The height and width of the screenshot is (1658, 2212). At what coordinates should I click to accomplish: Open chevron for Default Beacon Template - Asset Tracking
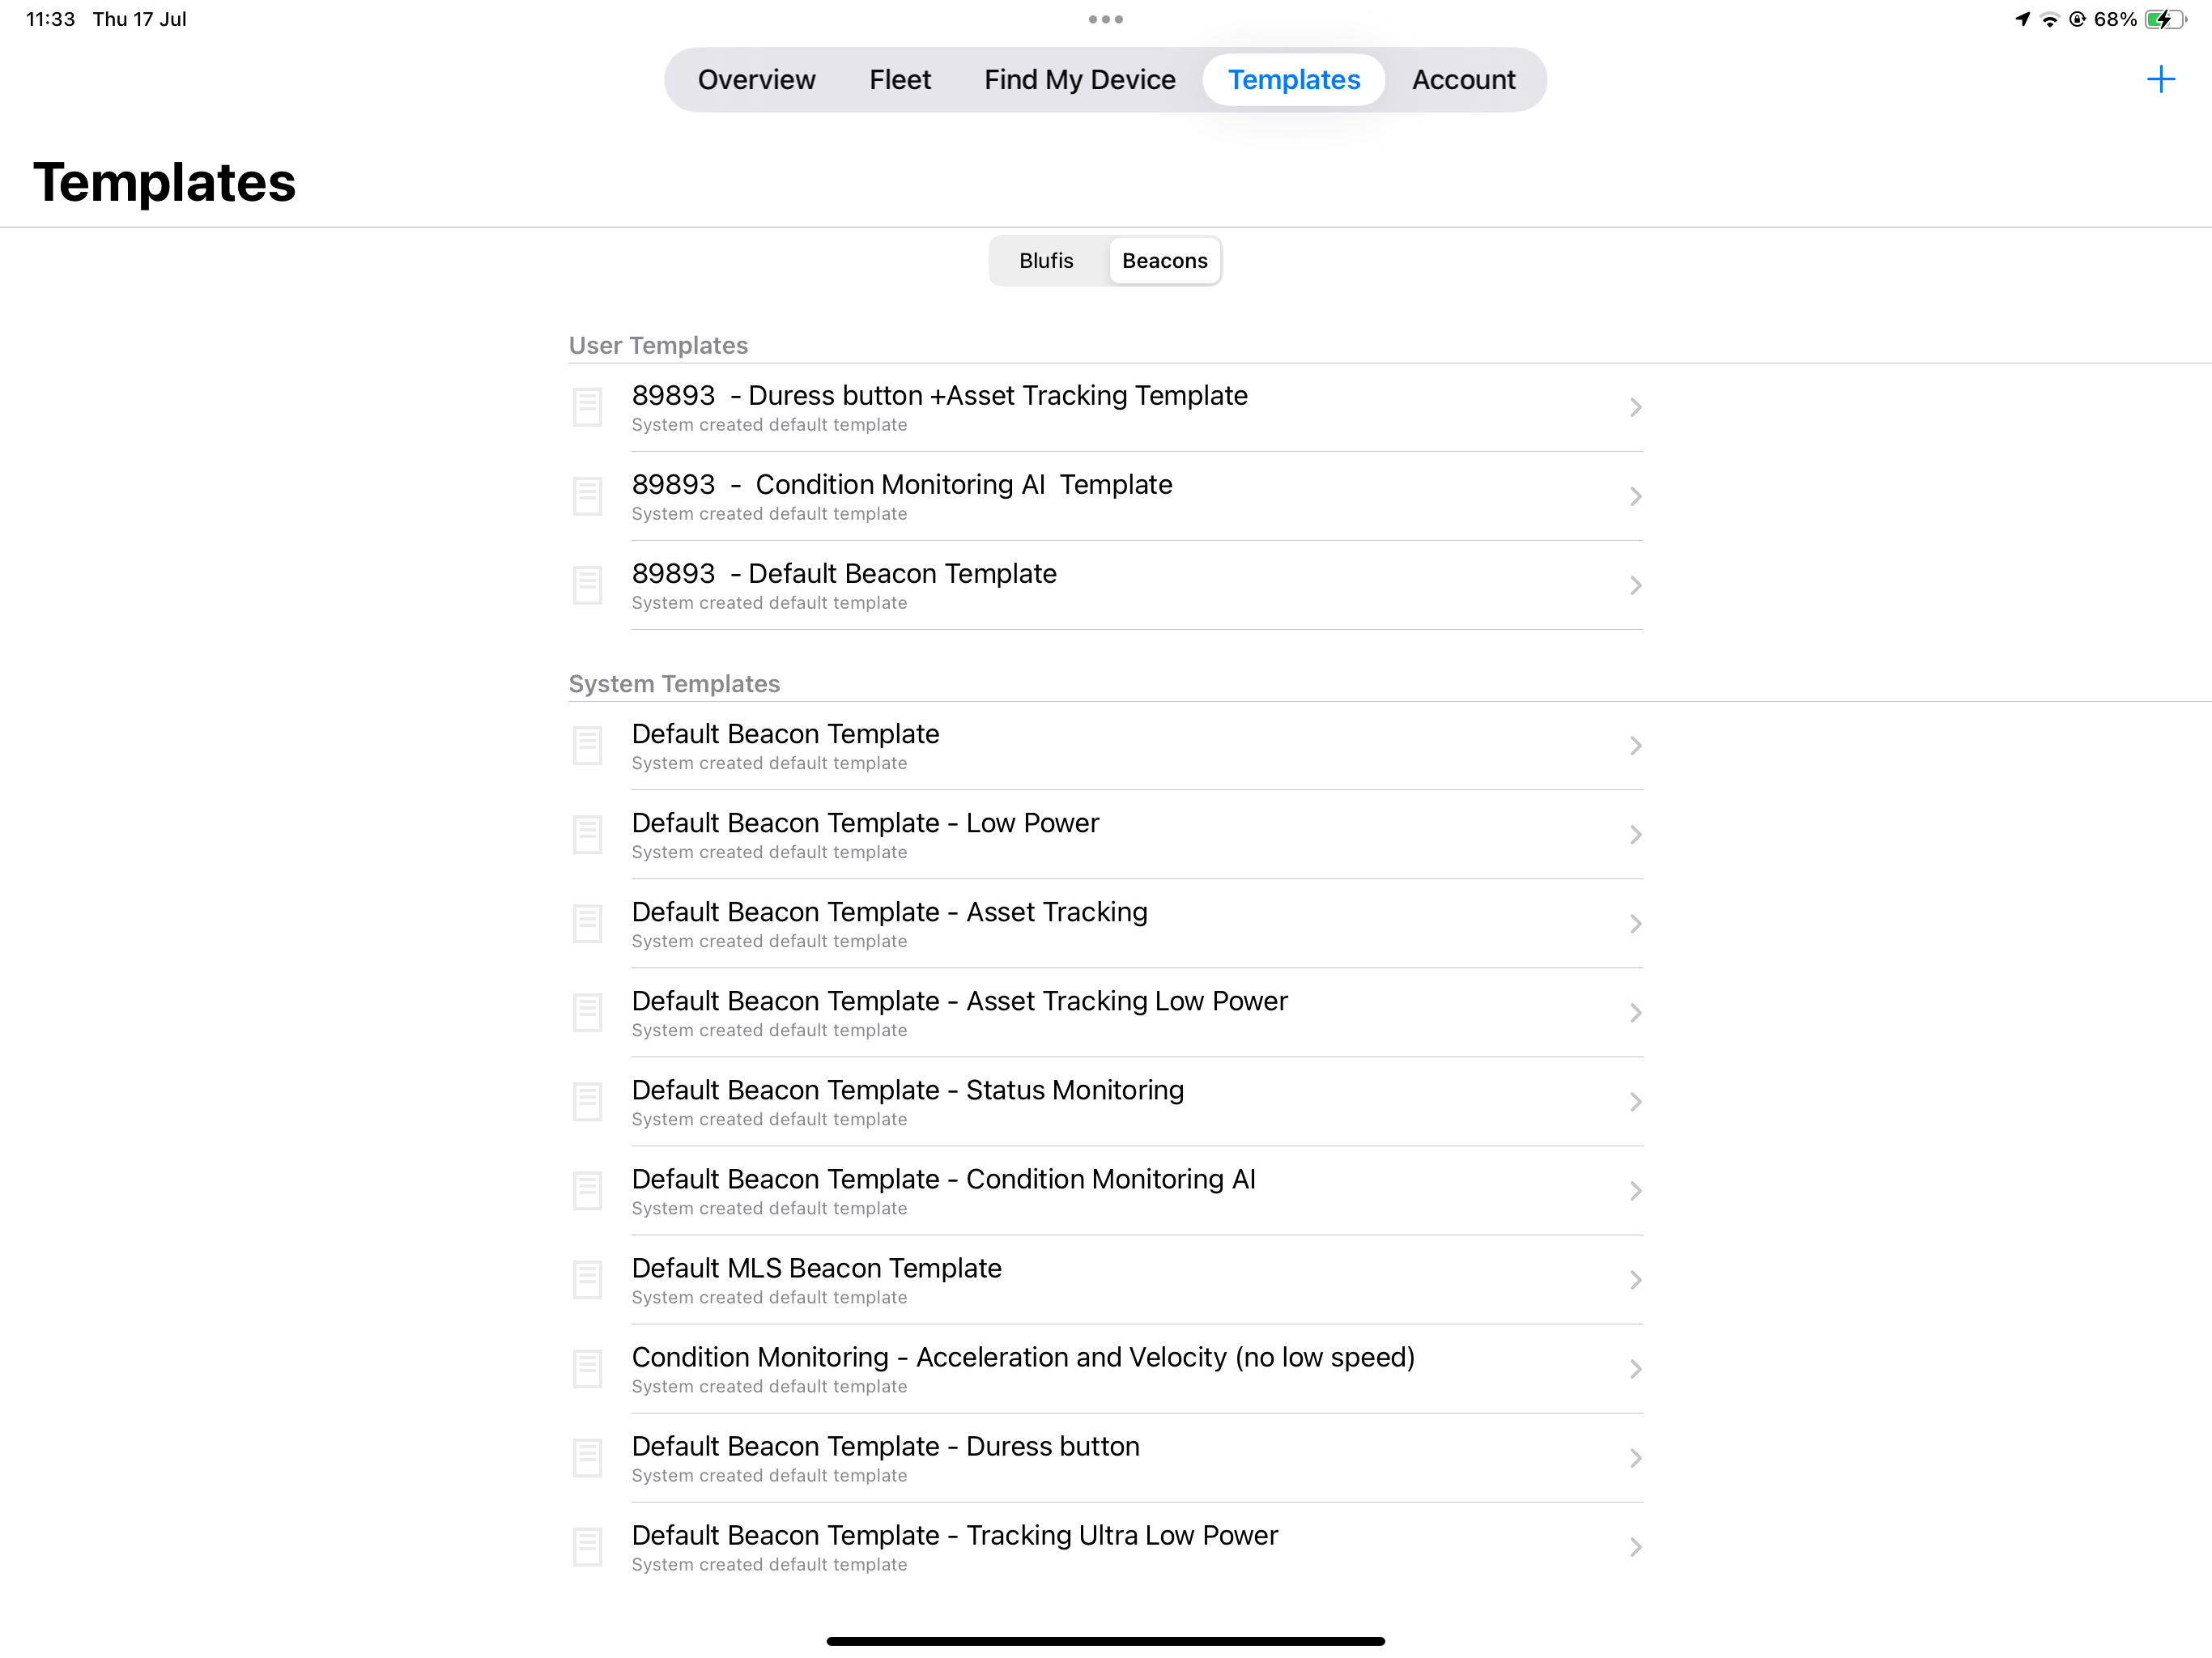pos(1635,923)
